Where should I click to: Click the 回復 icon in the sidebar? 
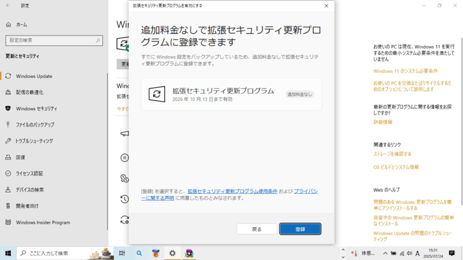tap(8, 157)
